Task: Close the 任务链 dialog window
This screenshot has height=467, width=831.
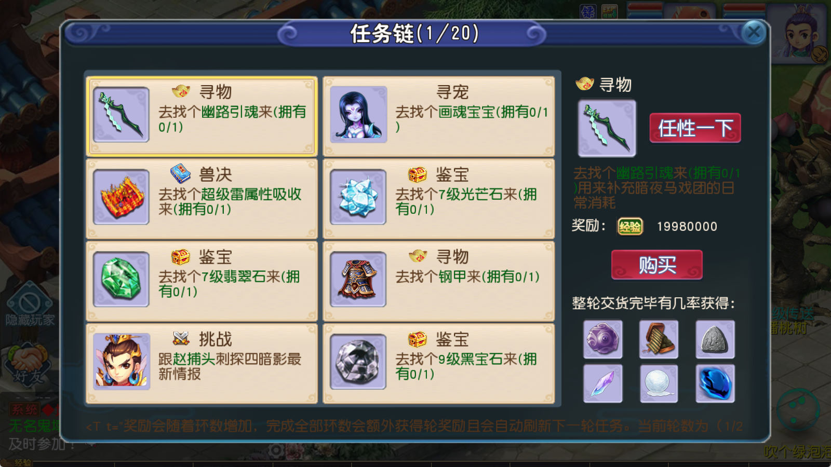Action: pos(754,33)
